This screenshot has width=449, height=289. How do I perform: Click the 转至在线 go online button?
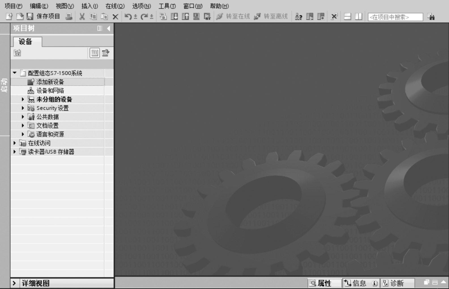[x=233, y=16]
